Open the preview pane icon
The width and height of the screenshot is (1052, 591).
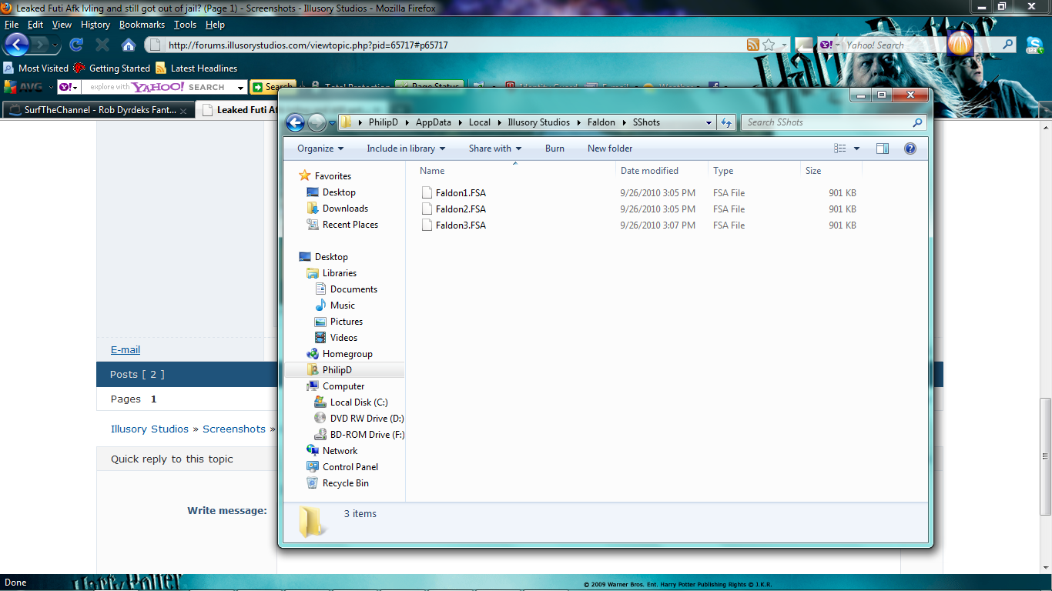[883, 148]
